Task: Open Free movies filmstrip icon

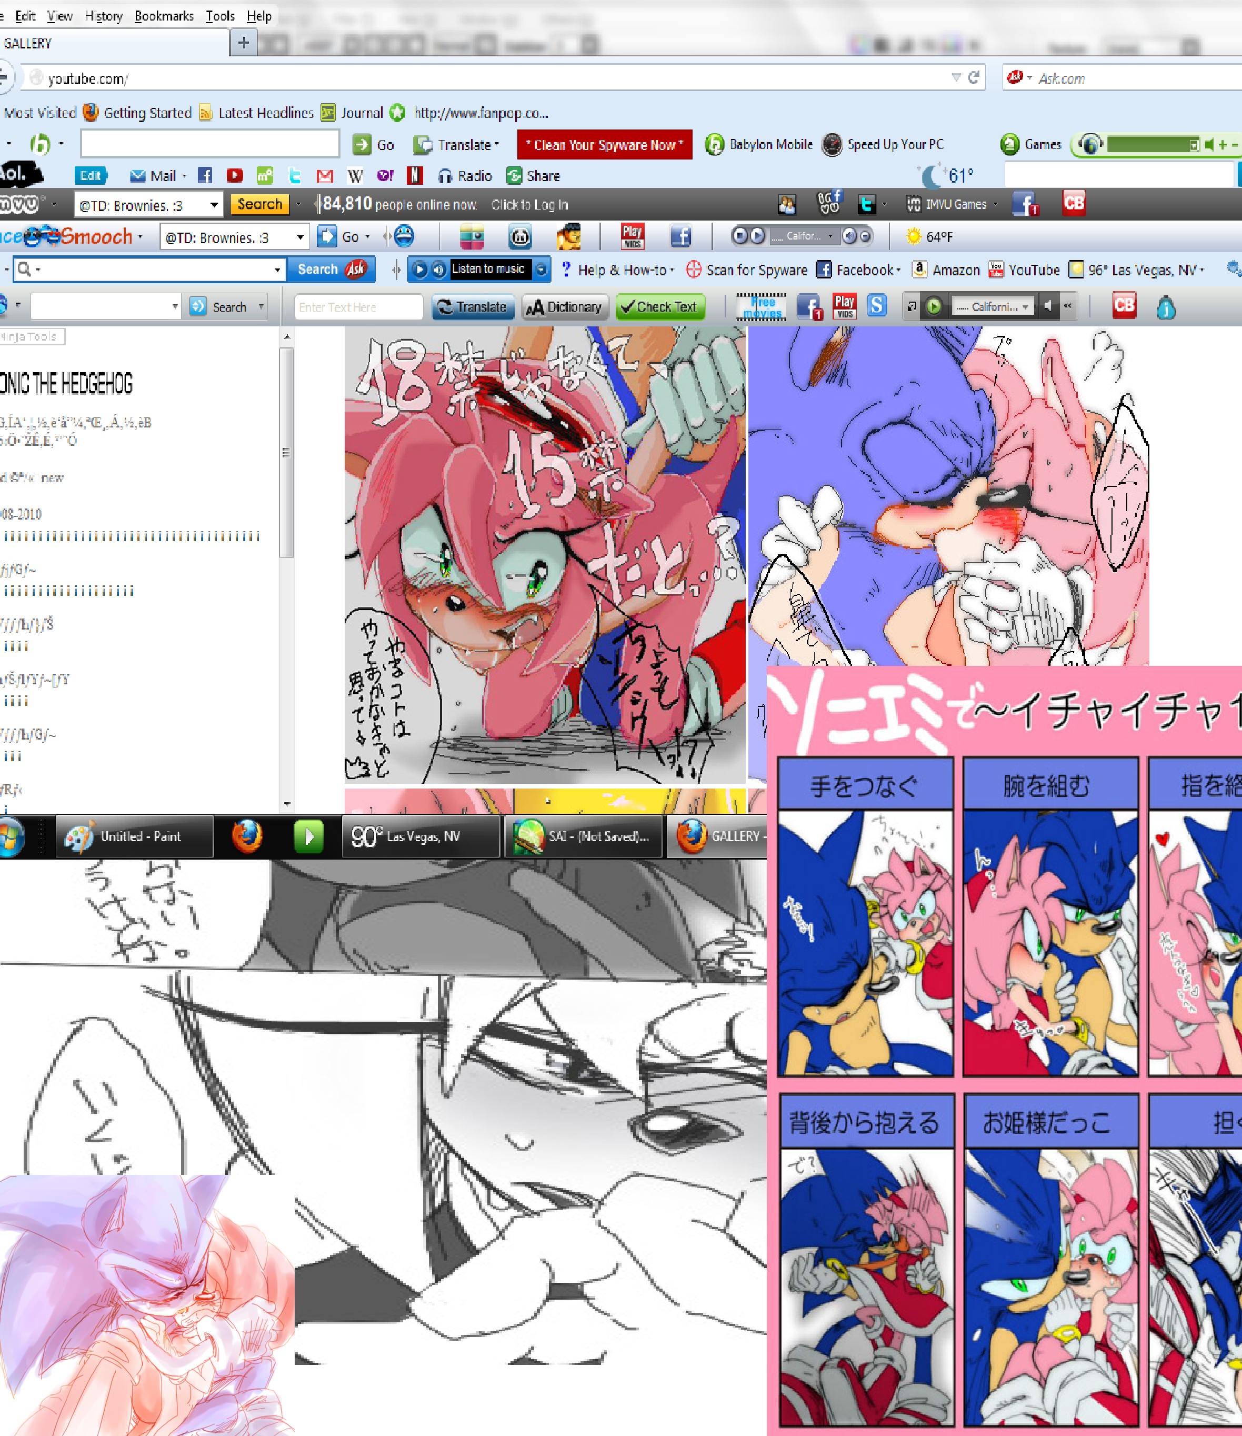Action: [x=762, y=306]
